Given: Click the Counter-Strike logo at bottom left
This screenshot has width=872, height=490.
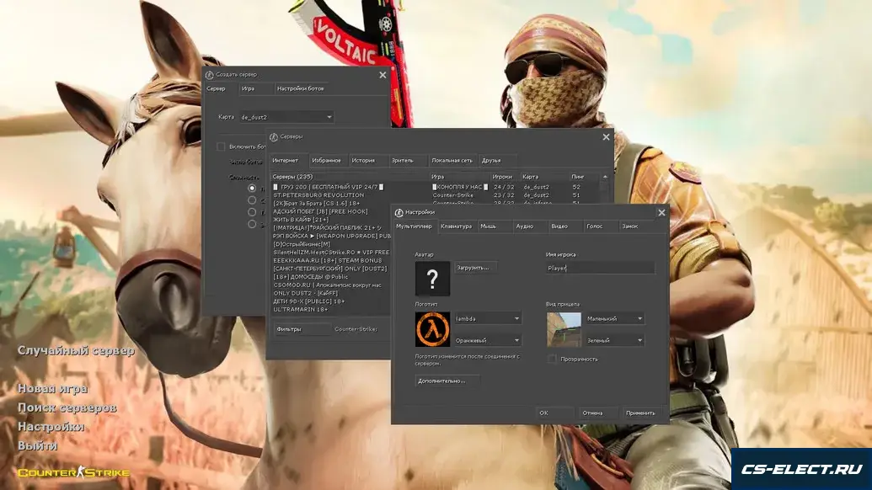Looking at the screenshot, I should tap(74, 473).
